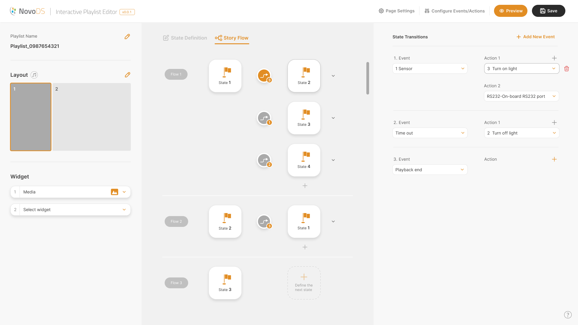Select layout zone 1
Screen dimensions: 578x325
coord(31,117)
